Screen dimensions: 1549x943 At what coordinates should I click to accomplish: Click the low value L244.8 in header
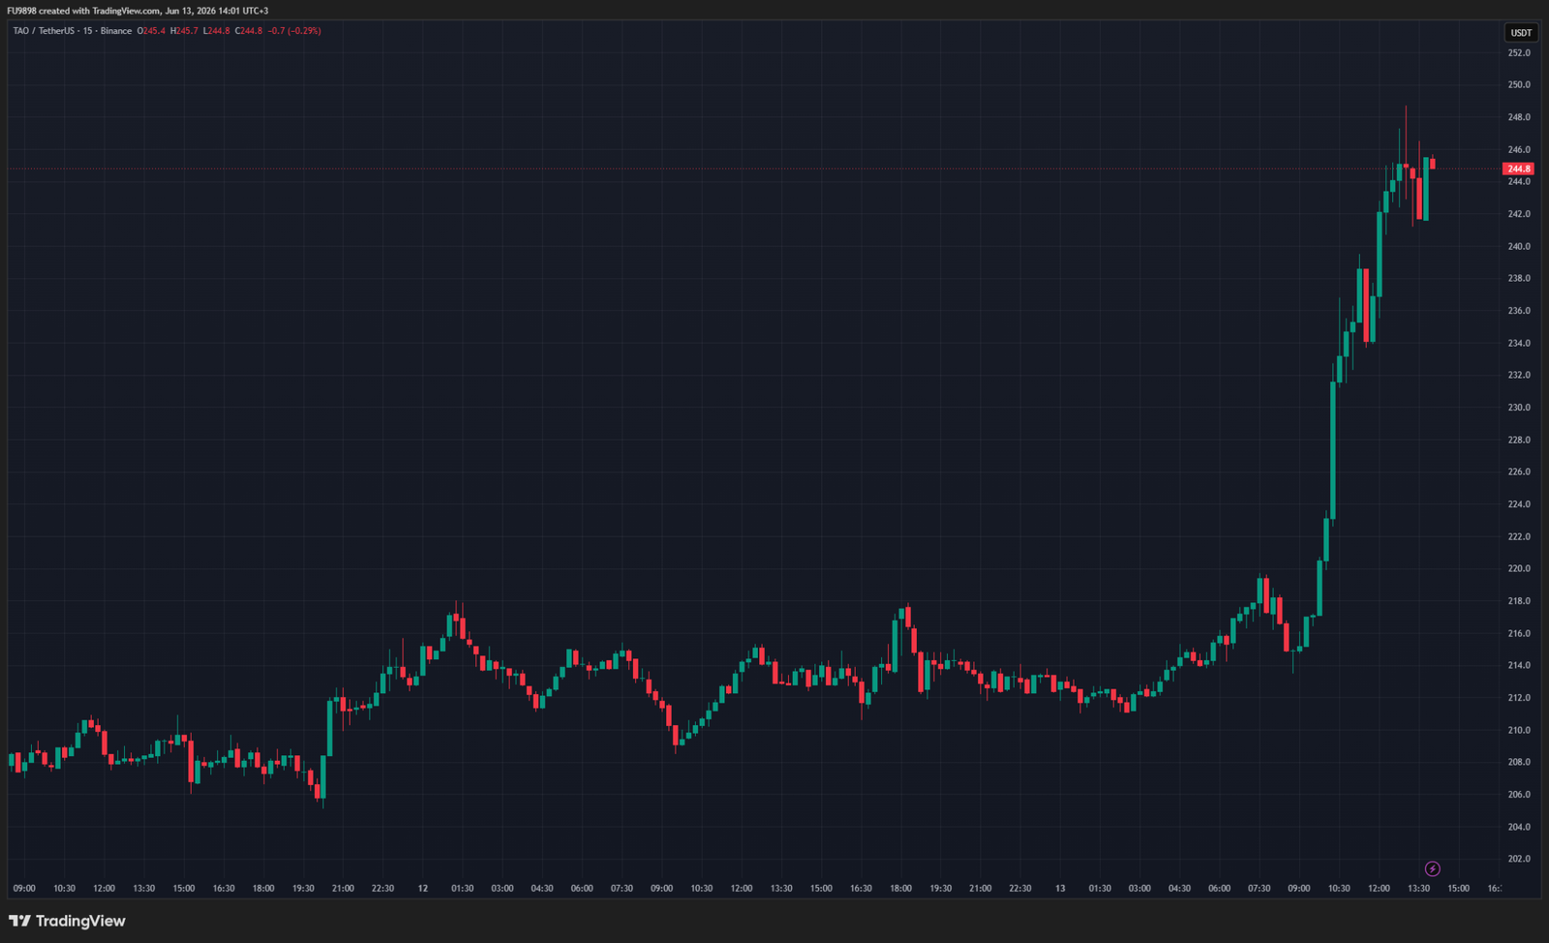(x=216, y=31)
